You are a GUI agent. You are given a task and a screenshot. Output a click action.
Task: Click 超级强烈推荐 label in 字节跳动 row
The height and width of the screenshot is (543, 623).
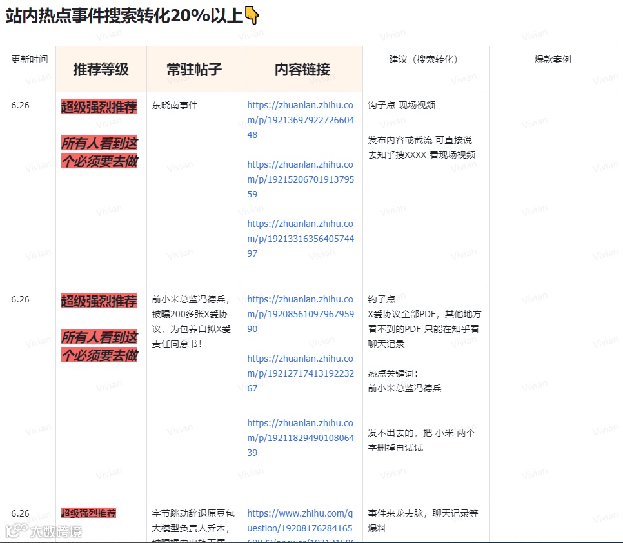point(88,513)
